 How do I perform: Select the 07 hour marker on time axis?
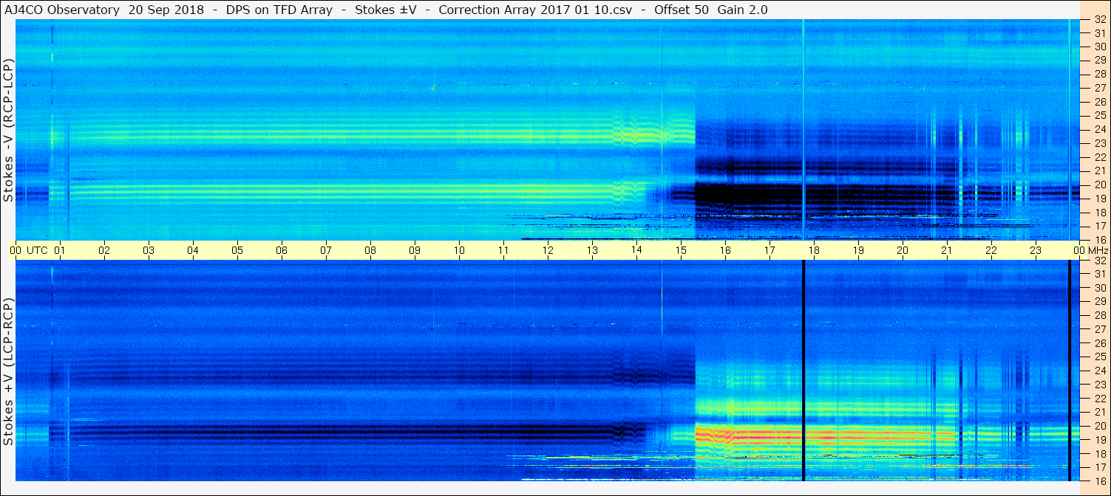(326, 250)
